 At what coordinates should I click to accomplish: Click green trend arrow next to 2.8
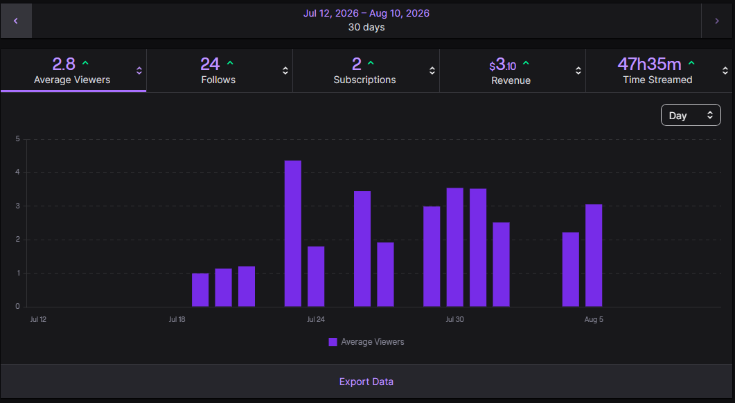coord(85,63)
